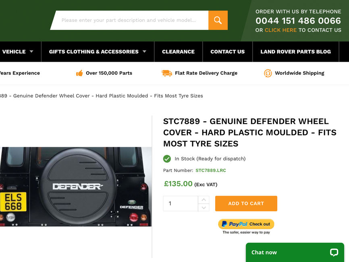Click the chat bubble icon

334,252
